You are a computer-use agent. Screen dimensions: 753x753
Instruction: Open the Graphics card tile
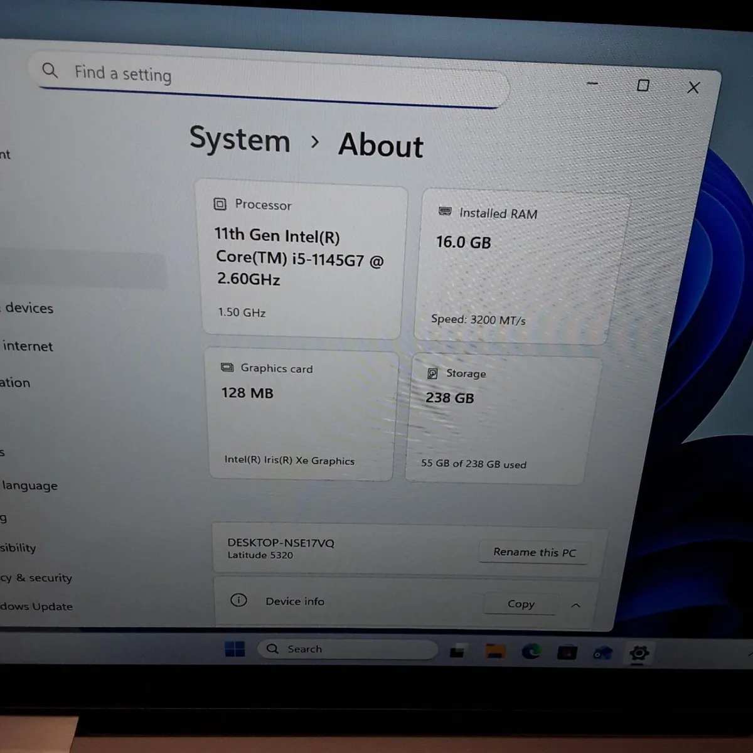(301, 414)
